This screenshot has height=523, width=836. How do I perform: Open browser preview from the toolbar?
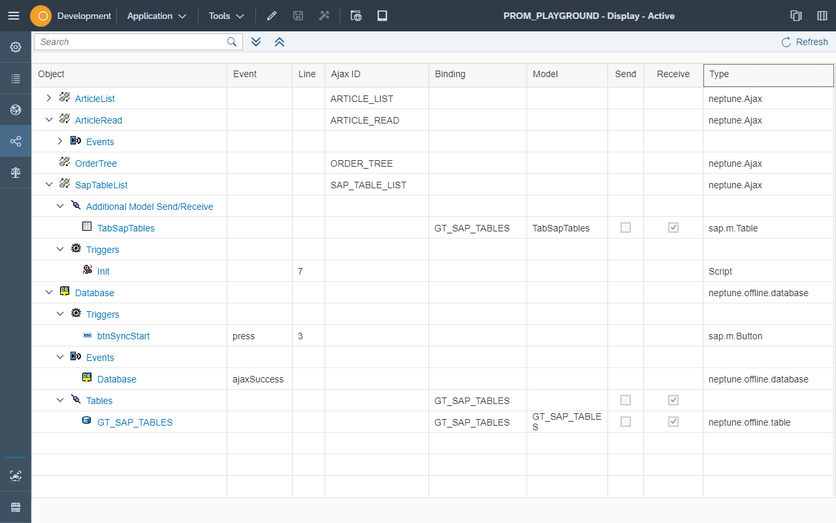click(x=356, y=16)
